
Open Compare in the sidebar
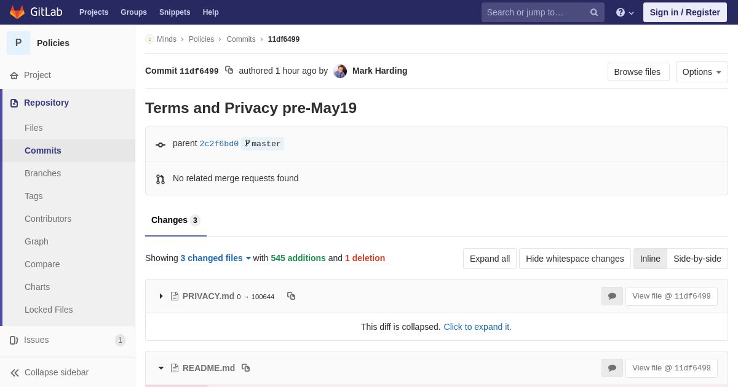(x=42, y=264)
